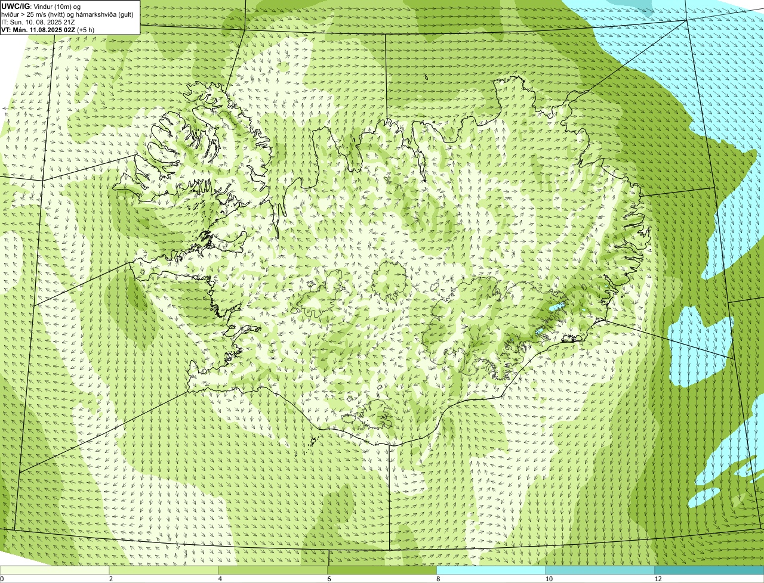Click the "UWC/IG" title text
The height and width of the screenshot is (583, 764).
[x=16, y=6]
